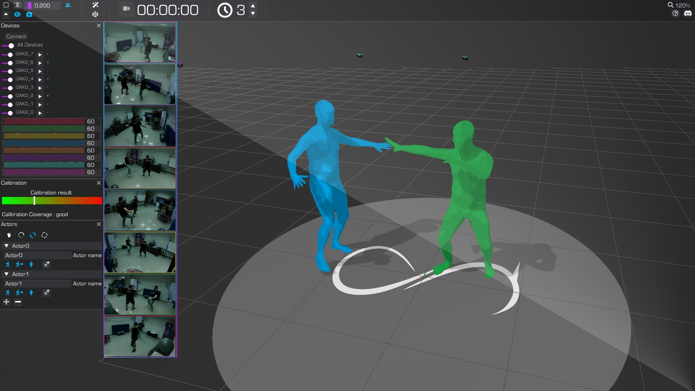This screenshot has width=695, height=391.
Task: Click the multi-person actors icon in toolbar
Action: (68, 5)
